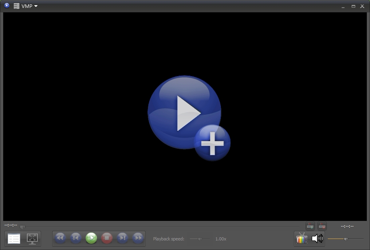The width and height of the screenshot is (370, 250).
Task: Rewind the media
Action: (x=60, y=238)
